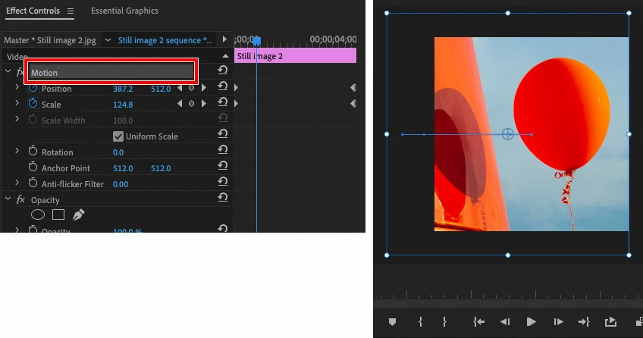Switch to the Essential Graphics tab
This screenshot has height=338, width=643.
[124, 11]
